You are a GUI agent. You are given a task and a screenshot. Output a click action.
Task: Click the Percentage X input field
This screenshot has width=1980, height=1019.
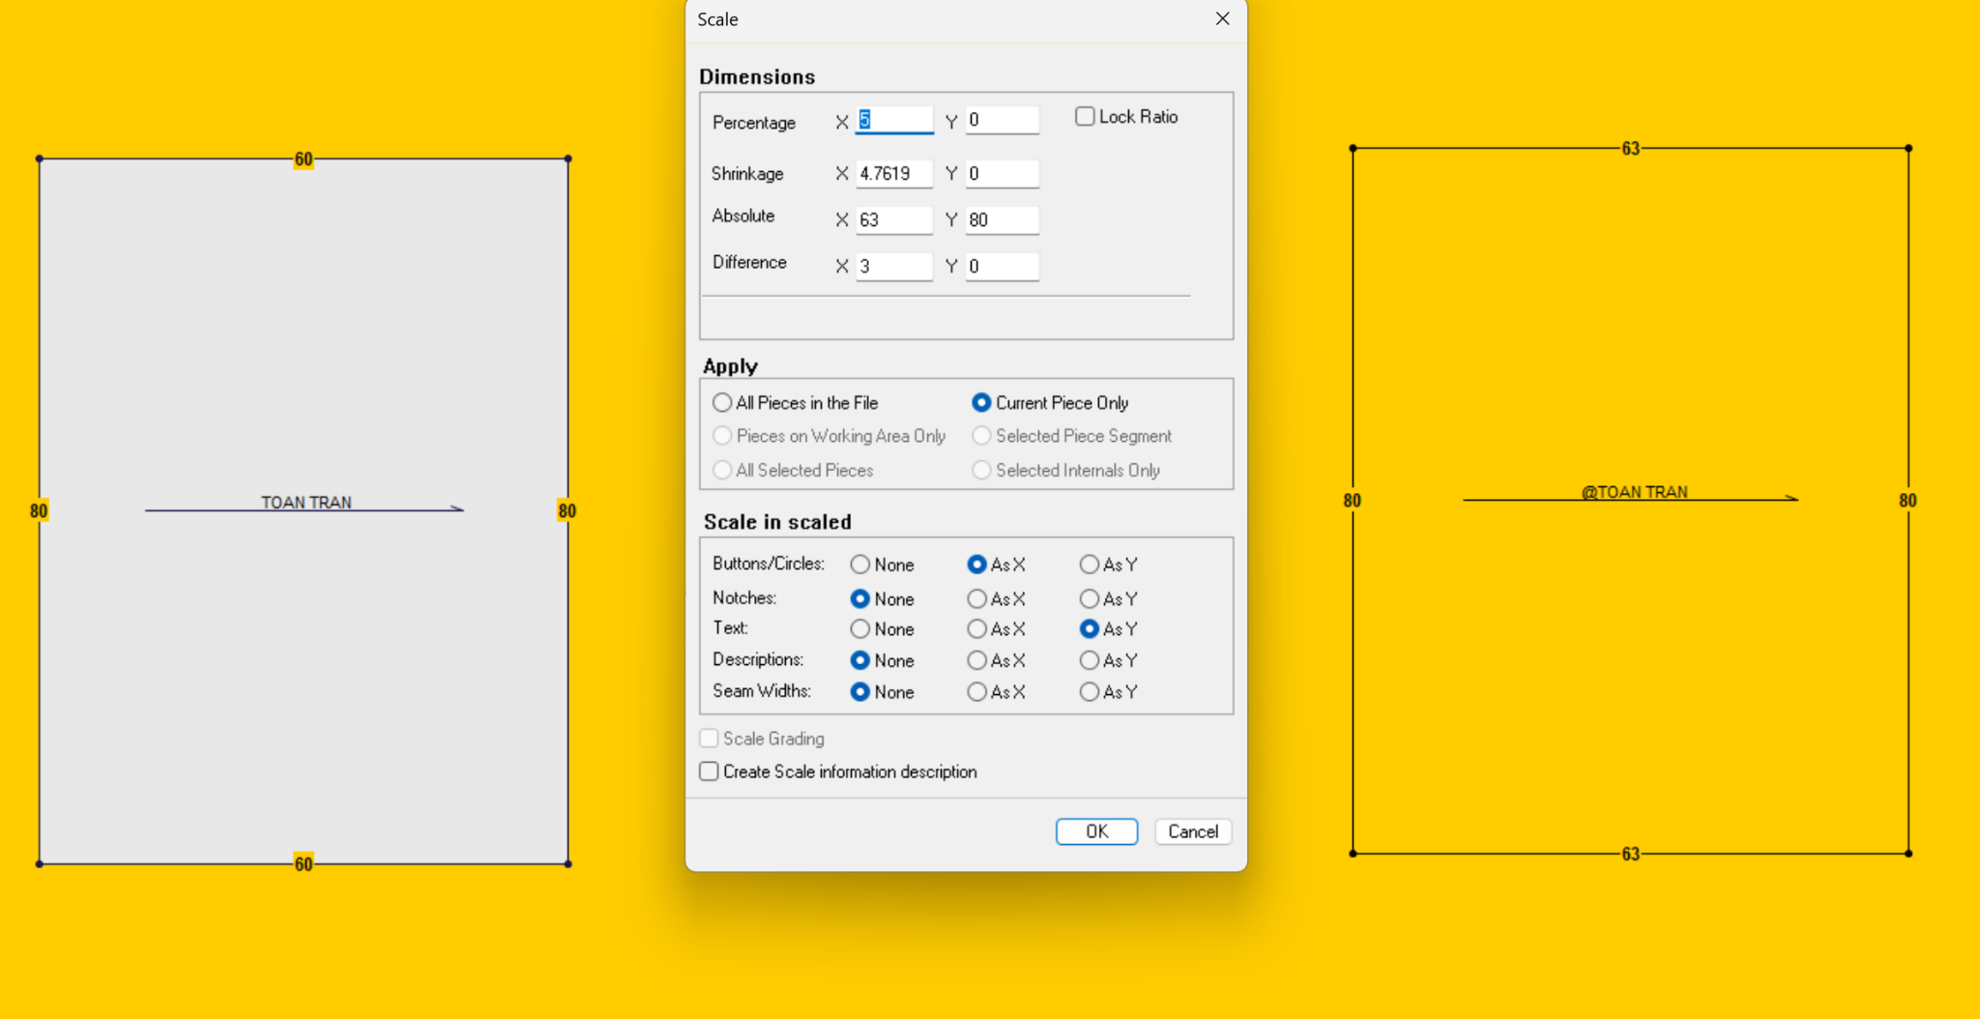(893, 120)
